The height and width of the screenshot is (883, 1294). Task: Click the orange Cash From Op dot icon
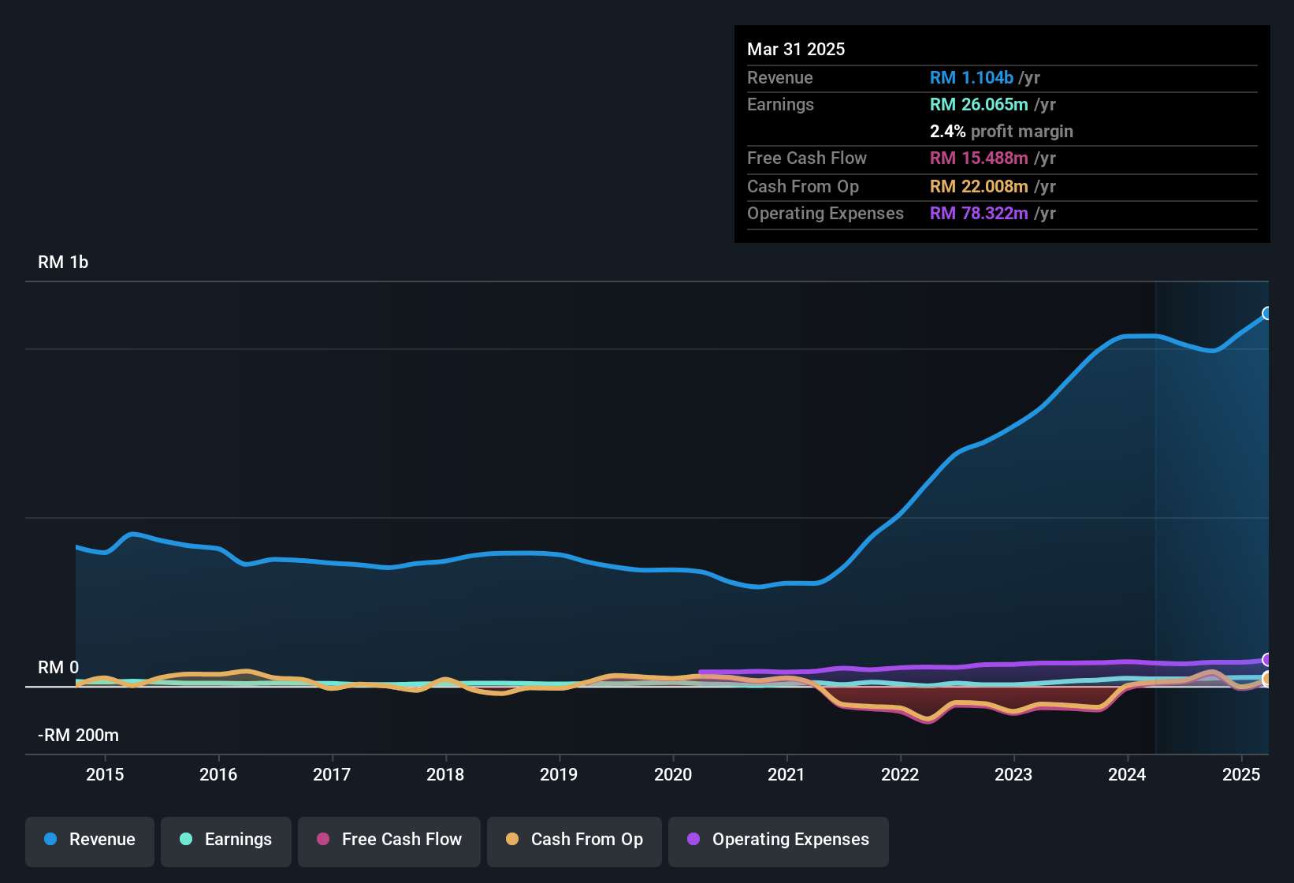click(512, 840)
